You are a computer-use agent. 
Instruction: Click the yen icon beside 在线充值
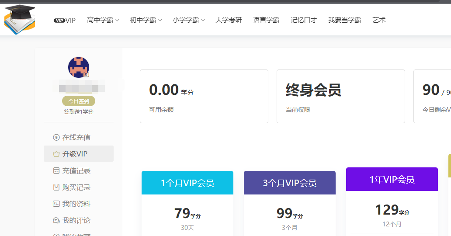56,138
